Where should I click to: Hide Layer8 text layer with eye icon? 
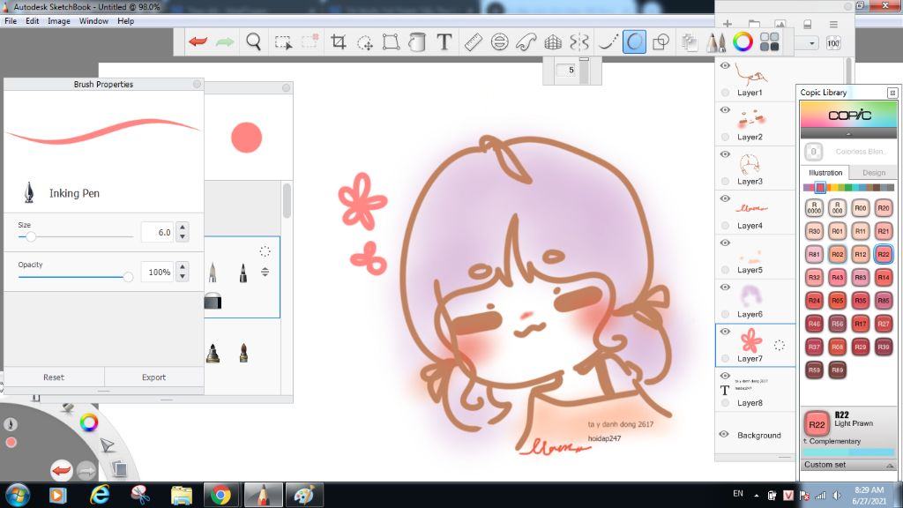click(725, 376)
